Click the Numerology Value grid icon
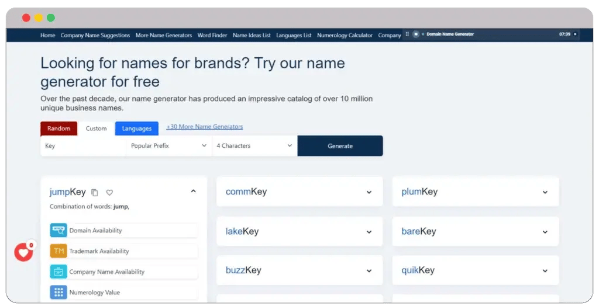This screenshot has height=306, width=599. [58, 292]
